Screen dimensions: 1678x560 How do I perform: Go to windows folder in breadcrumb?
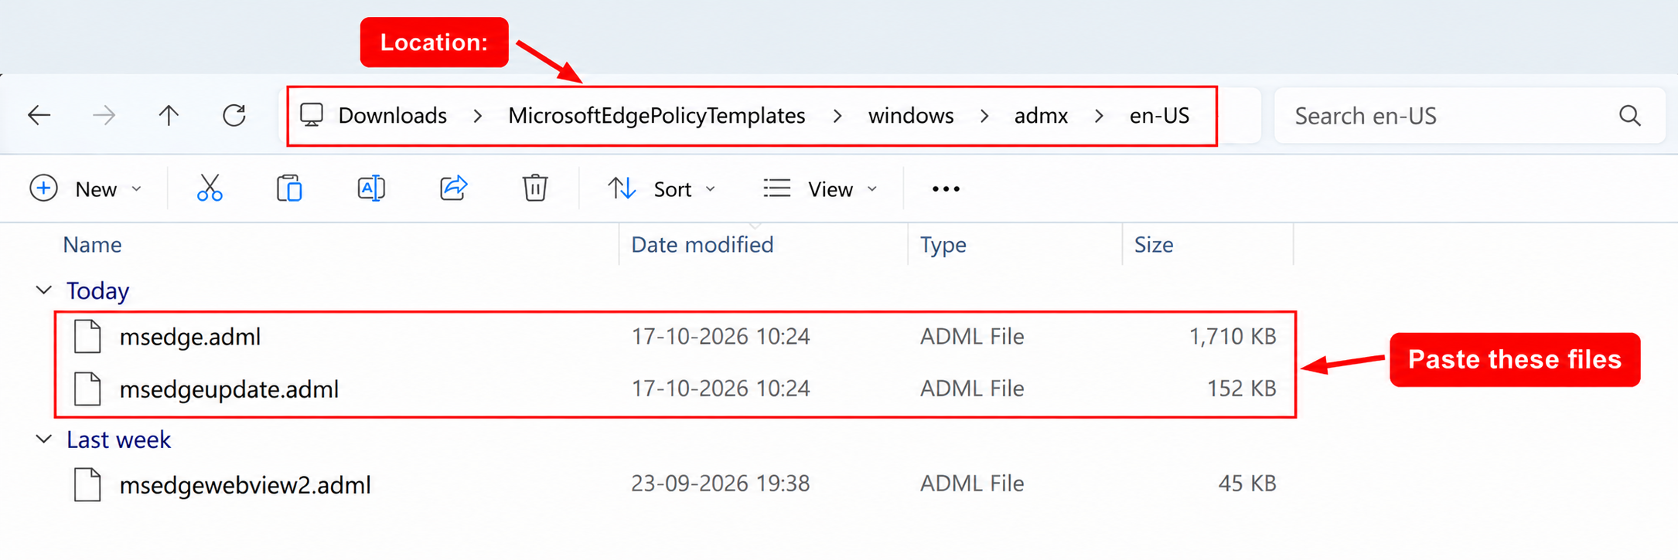[x=911, y=116]
